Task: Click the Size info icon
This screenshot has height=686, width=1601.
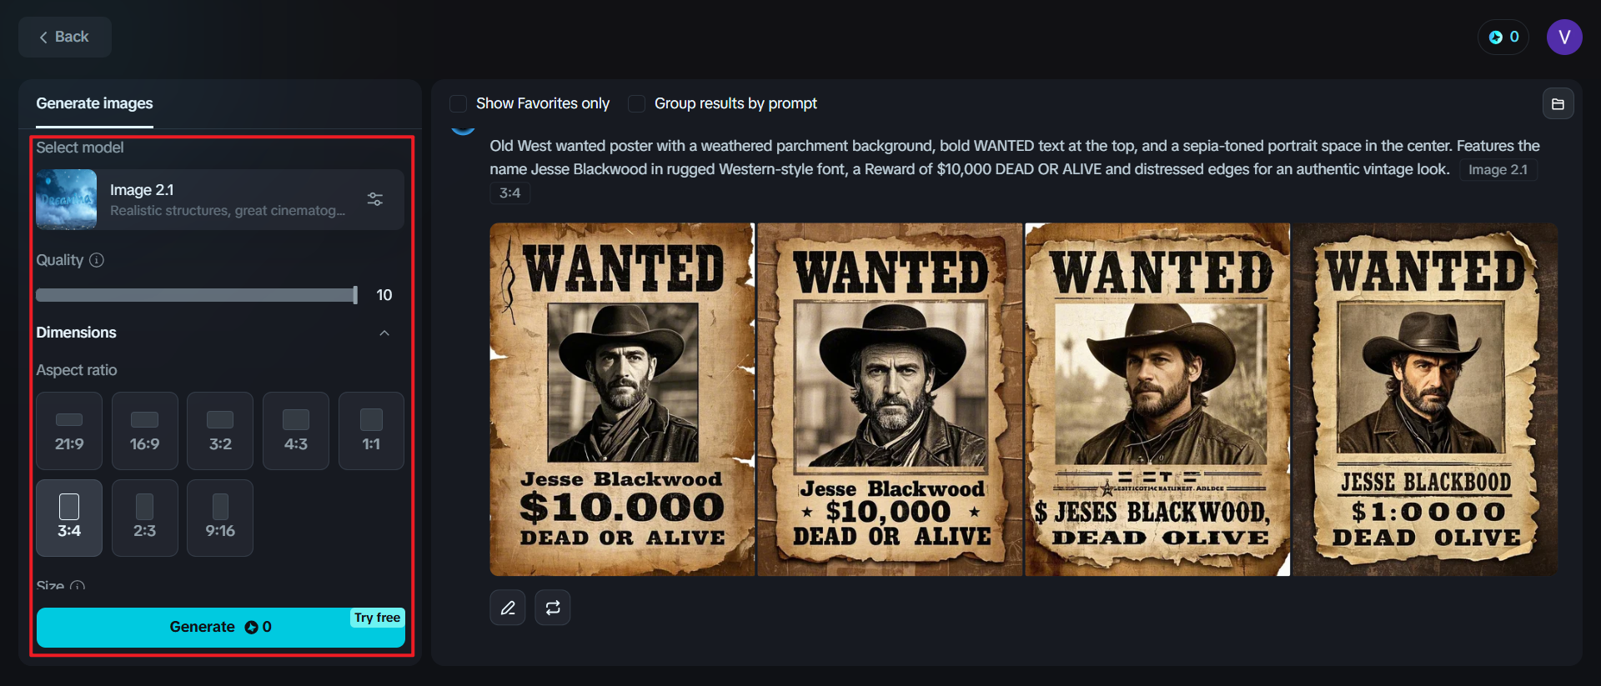Action: pyautogui.click(x=78, y=588)
